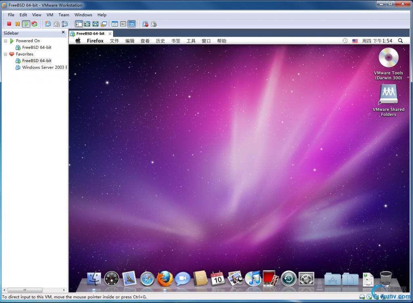Image resolution: width=413 pixels, height=303 pixels.
Task: Click the US flag input source icon
Action: (x=355, y=41)
